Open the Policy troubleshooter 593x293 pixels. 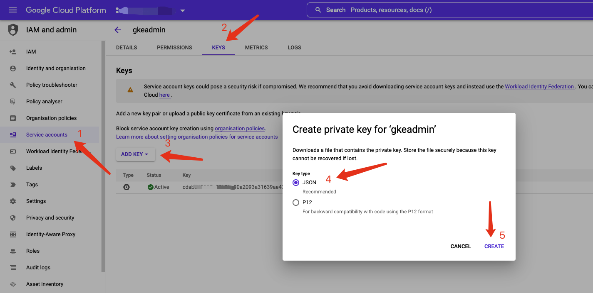pos(51,85)
